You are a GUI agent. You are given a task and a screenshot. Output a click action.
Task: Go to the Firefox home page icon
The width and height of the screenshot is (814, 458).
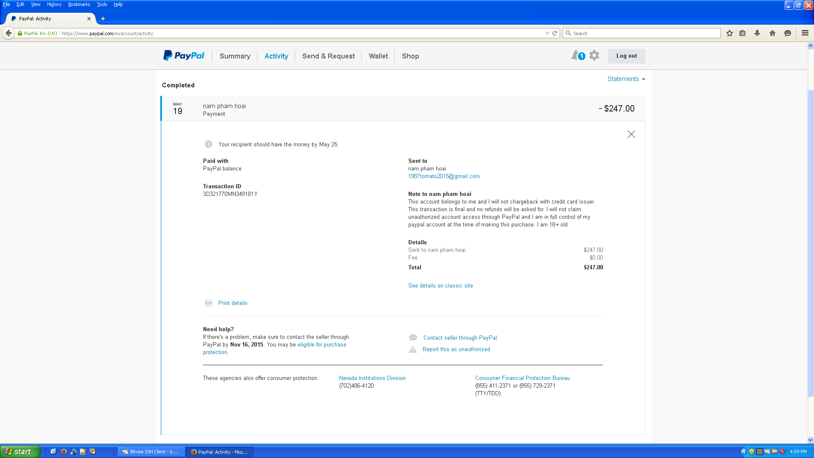pyautogui.click(x=772, y=33)
